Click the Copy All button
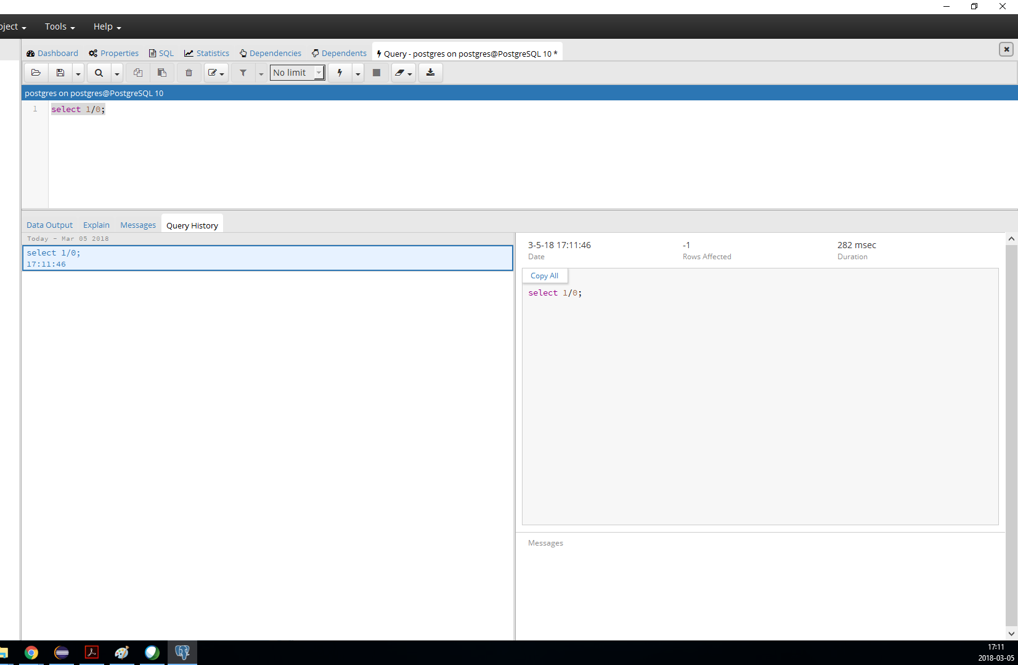The height and width of the screenshot is (665, 1018). pyautogui.click(x=544, y=276)
